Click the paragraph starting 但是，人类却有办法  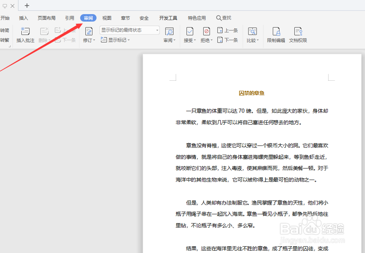(x=252, y=214)
